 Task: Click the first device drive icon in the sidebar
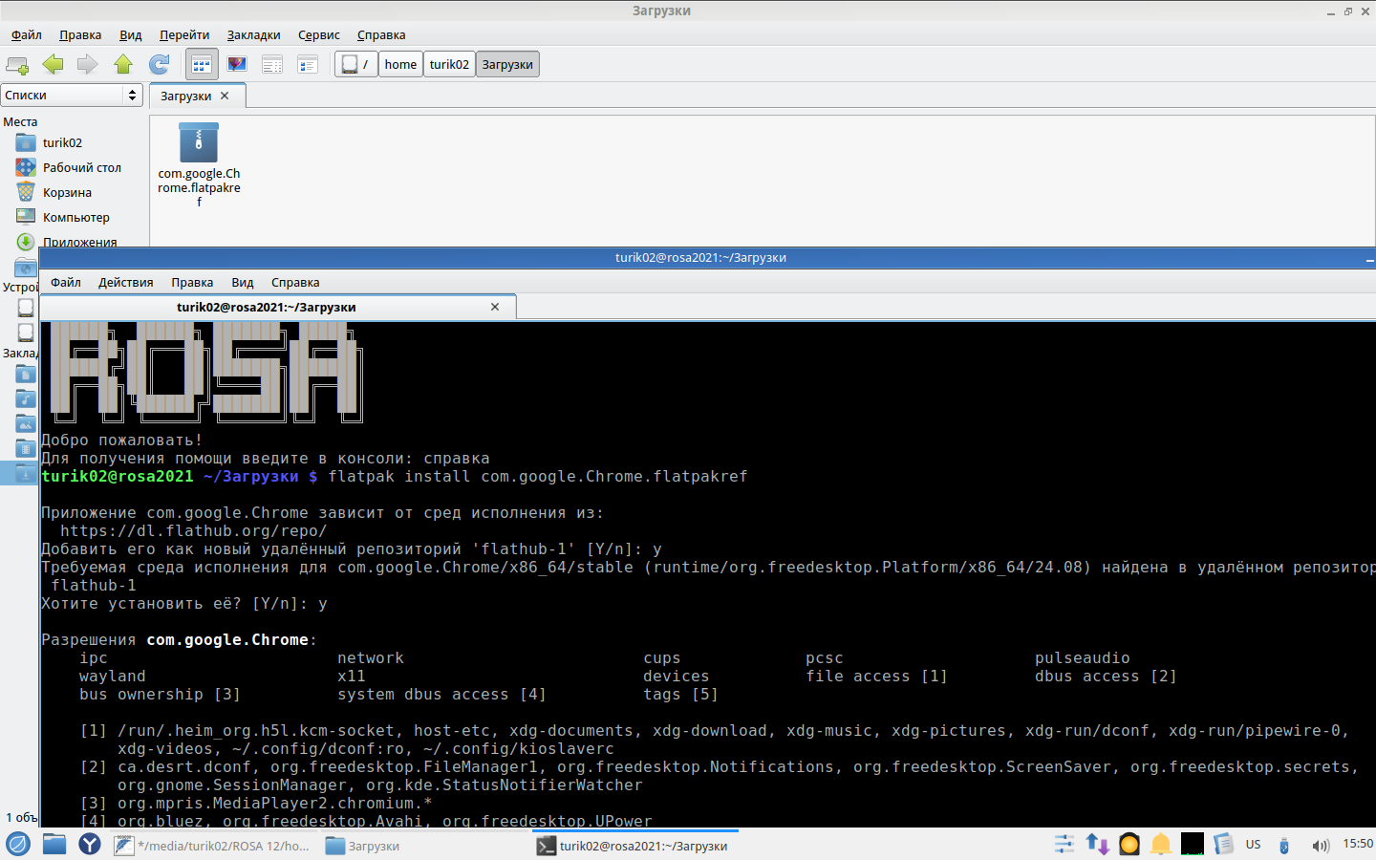(x=26, y=308)
